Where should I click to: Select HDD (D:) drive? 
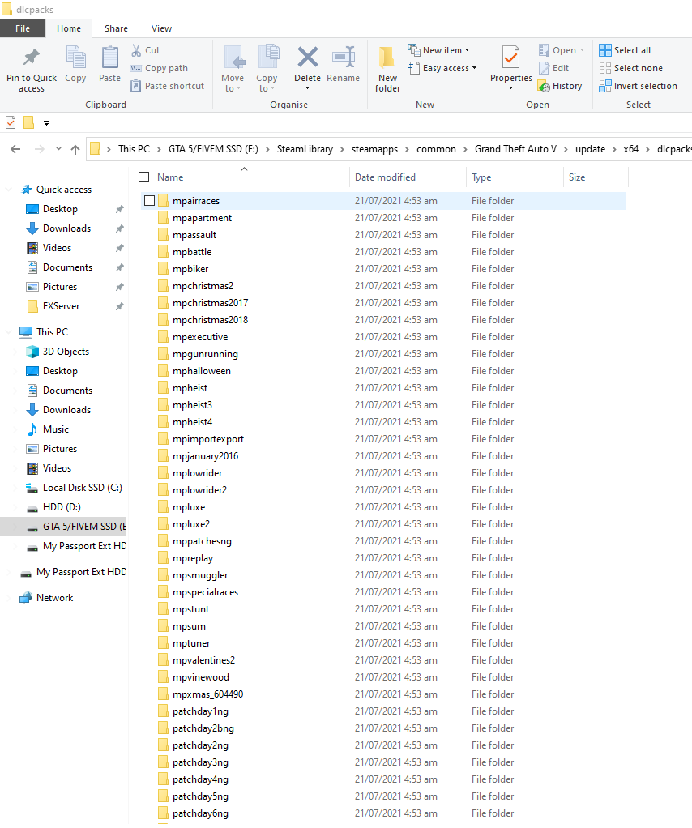coord(62,507)
